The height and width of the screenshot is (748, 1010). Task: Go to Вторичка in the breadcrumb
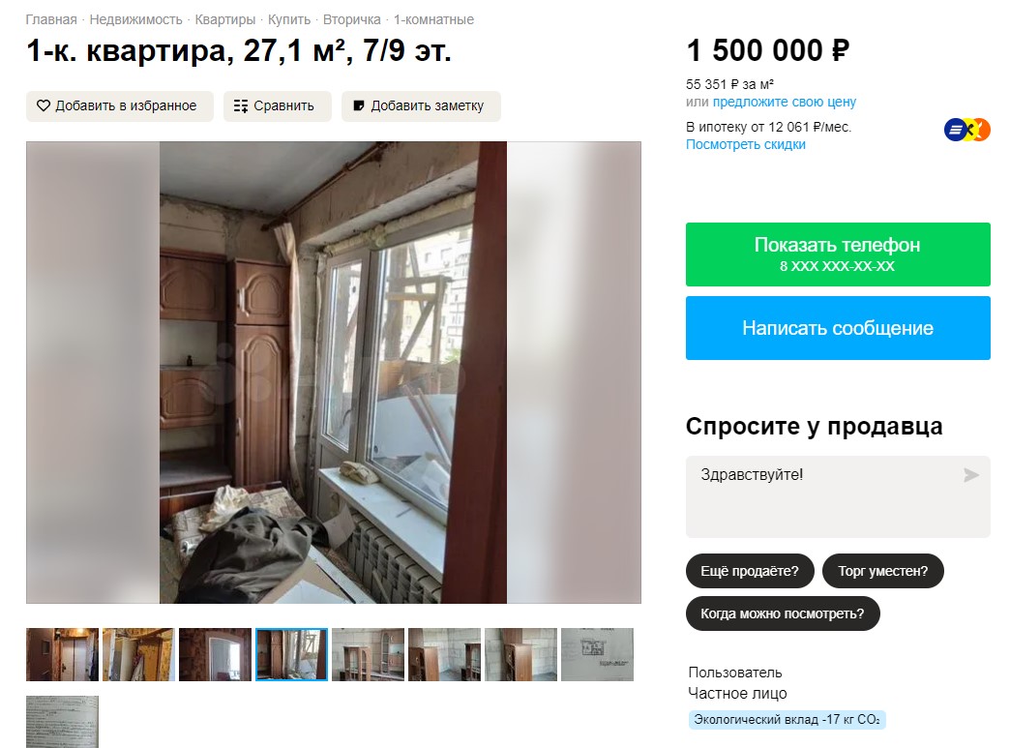tap(352, 20)
